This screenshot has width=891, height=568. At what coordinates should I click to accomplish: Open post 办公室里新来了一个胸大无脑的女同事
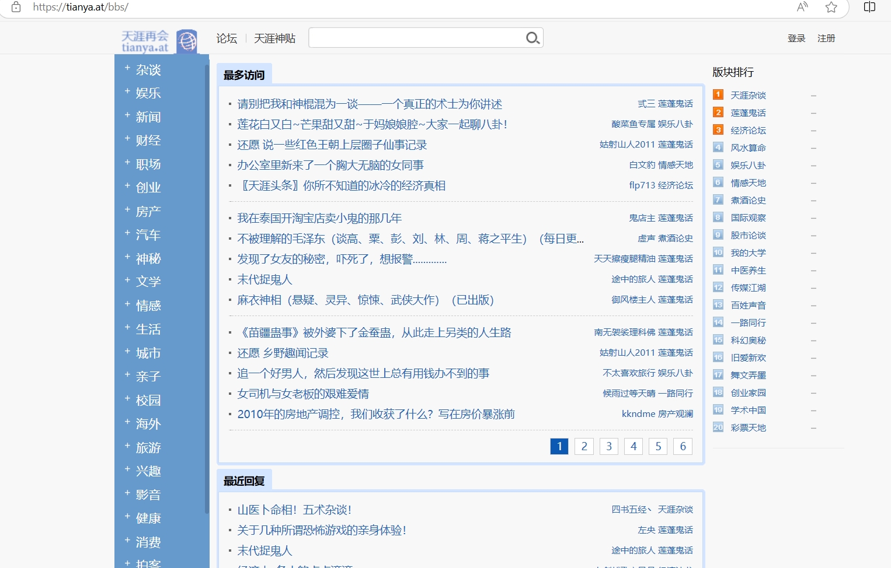[x=330, y=166]
